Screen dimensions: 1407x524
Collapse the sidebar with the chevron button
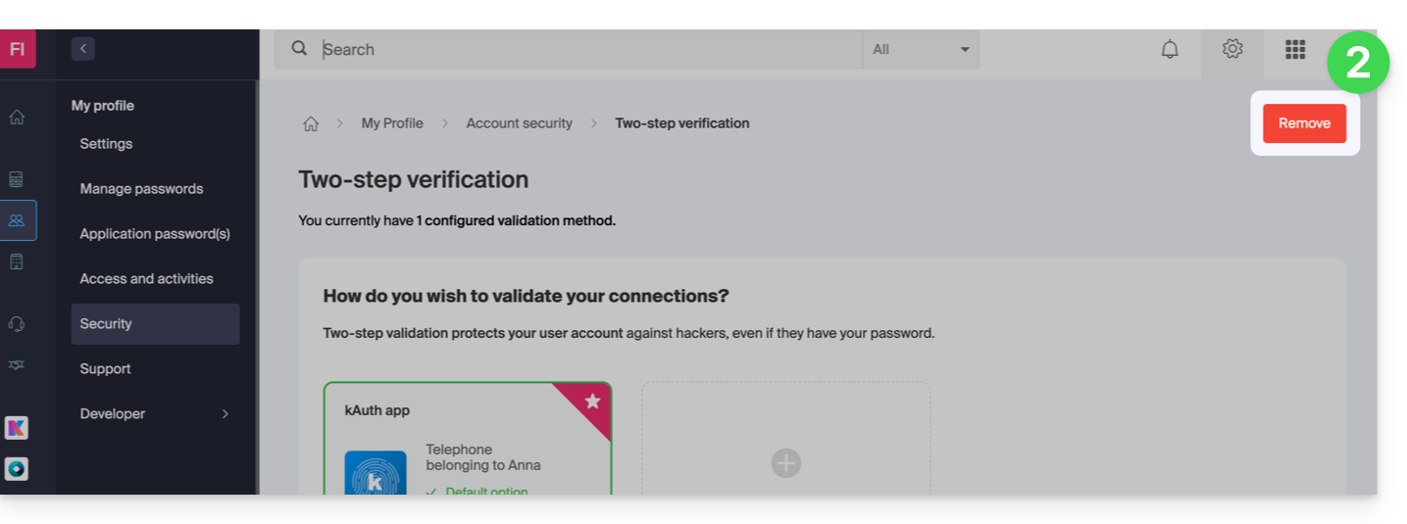tap(83, 48)
